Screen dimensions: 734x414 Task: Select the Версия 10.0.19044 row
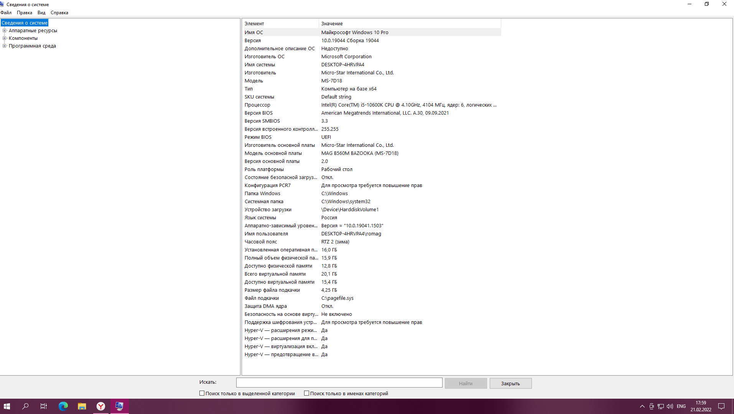click(x=372, y=41)
